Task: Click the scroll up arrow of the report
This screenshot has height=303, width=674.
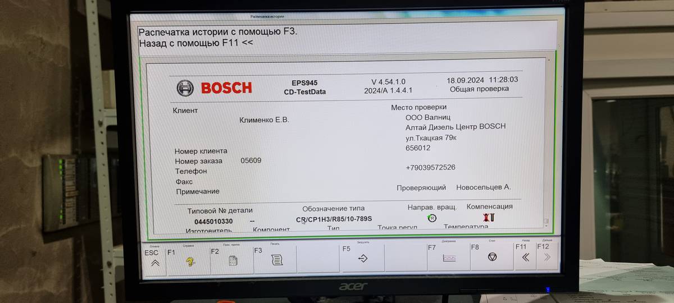Action: (x=548, y=59)
